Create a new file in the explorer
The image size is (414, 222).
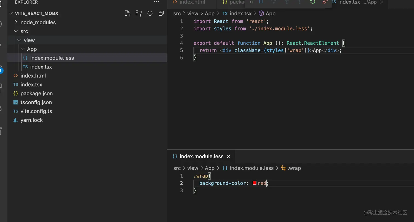128,13
